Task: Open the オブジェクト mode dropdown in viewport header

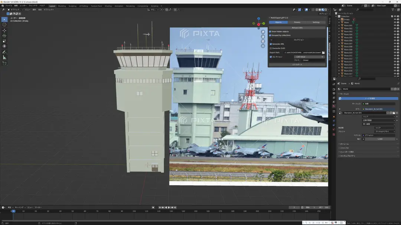Action: coord(15,10)
